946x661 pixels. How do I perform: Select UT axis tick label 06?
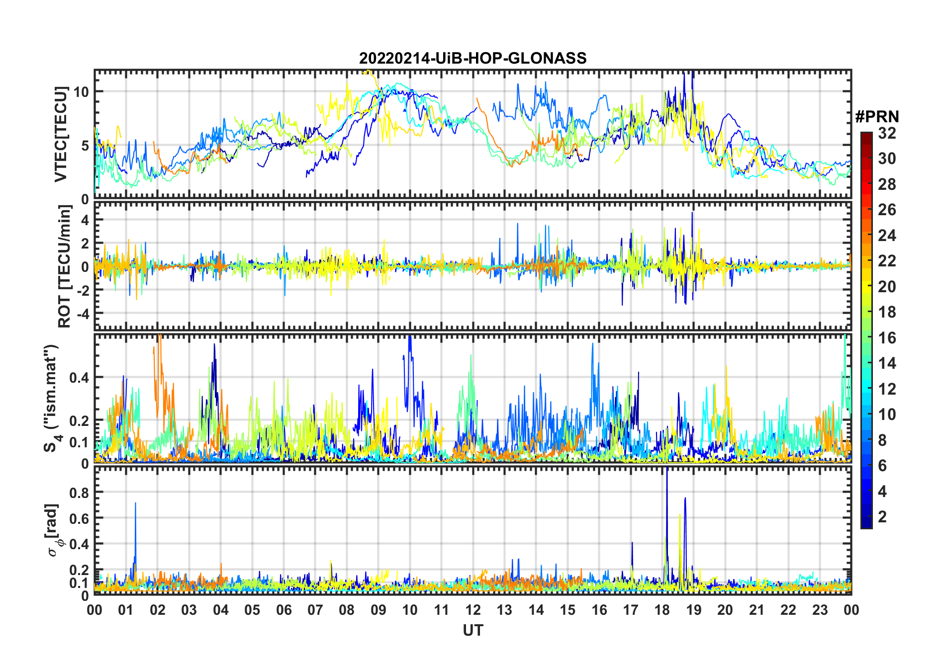click(x=284, y=610)
